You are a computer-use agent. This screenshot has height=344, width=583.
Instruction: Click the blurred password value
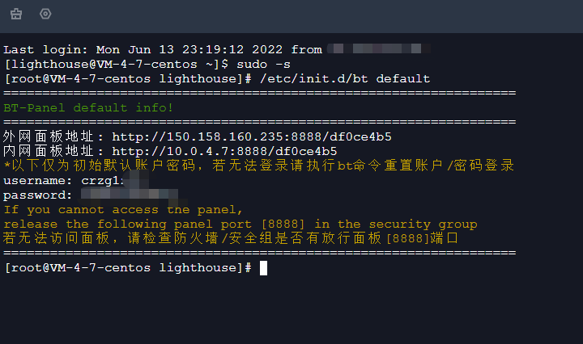point(130,195)
